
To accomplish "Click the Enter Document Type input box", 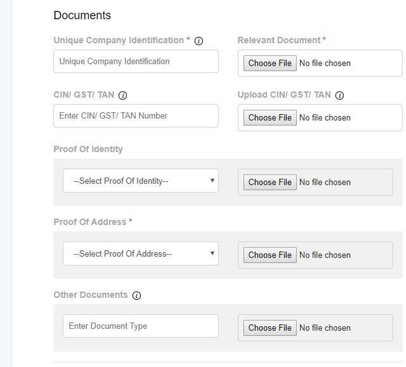I will 140,326.
